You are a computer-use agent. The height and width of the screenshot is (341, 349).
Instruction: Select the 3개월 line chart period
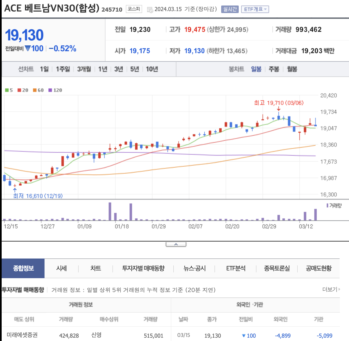(84, 69)
